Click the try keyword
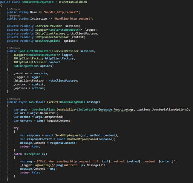Screen dimensions: 193x183 [16, 128]
